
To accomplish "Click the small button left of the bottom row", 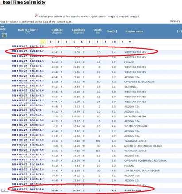I will (5, 190).
